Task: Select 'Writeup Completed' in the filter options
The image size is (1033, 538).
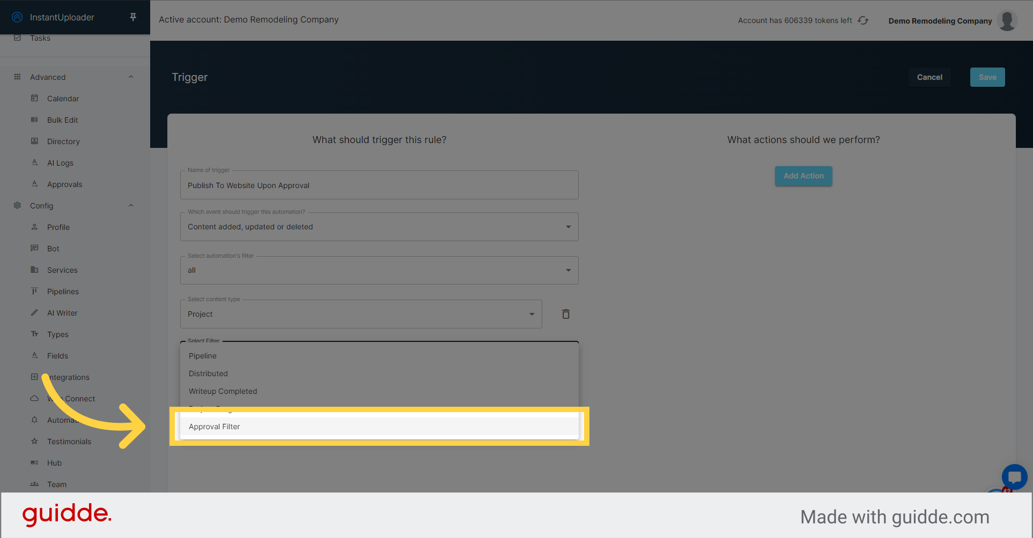Action: coord(223,391)
